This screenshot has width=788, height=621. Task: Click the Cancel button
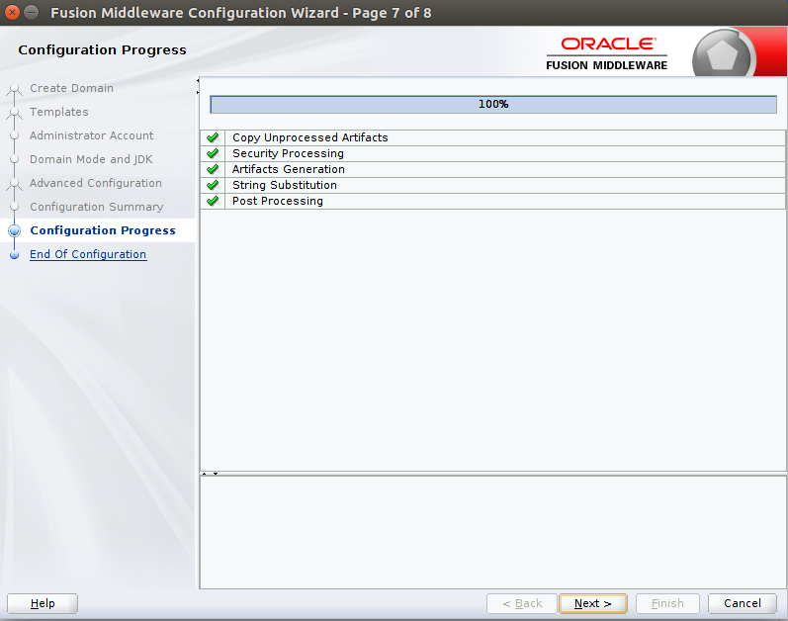[743, 603]
